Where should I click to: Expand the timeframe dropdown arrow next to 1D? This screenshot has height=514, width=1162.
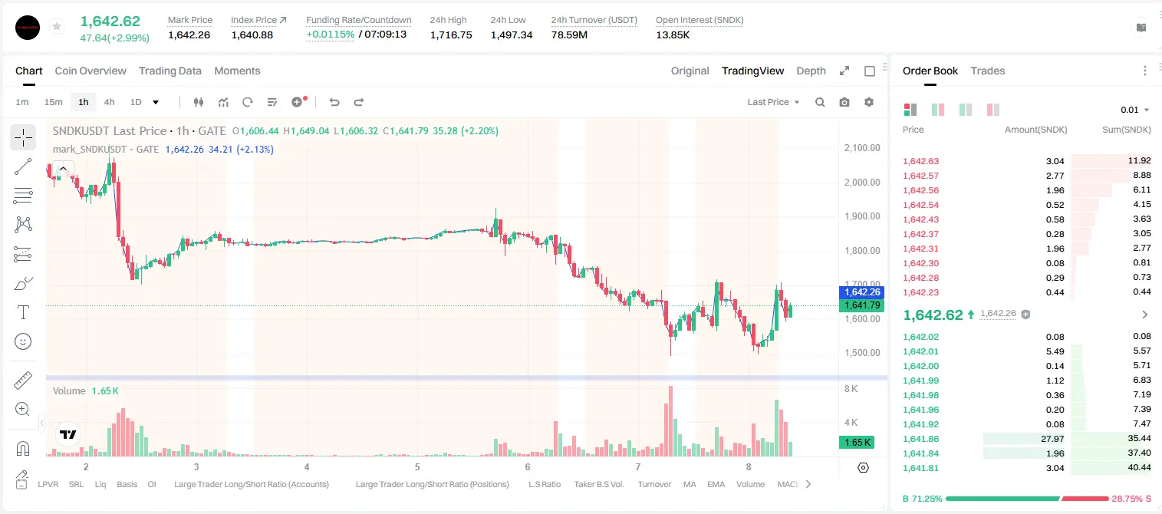pyautogui.click(x=156, y=102)
